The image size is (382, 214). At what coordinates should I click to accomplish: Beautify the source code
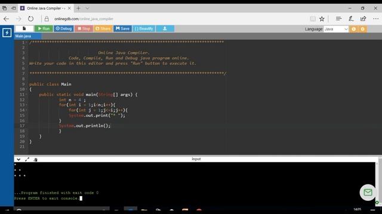click(144, 29)
